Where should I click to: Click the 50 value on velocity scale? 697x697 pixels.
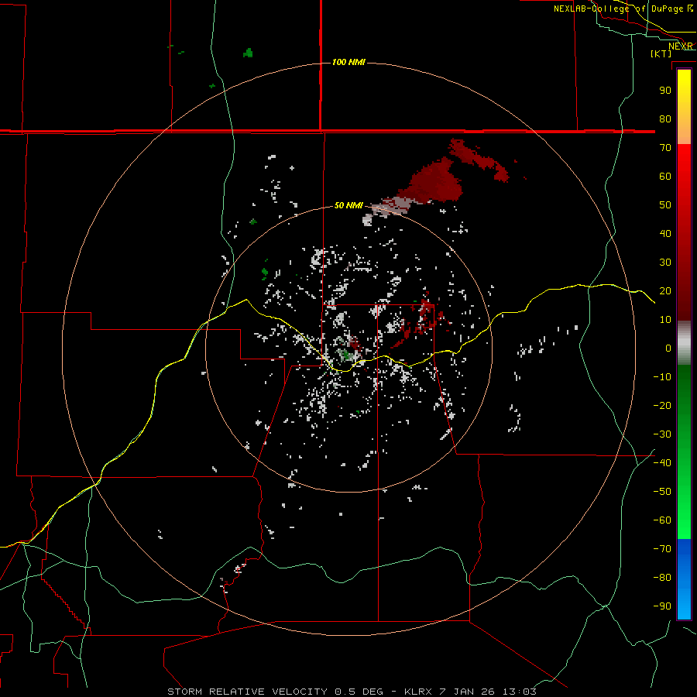pyautogui.click(x=665, y=205)
